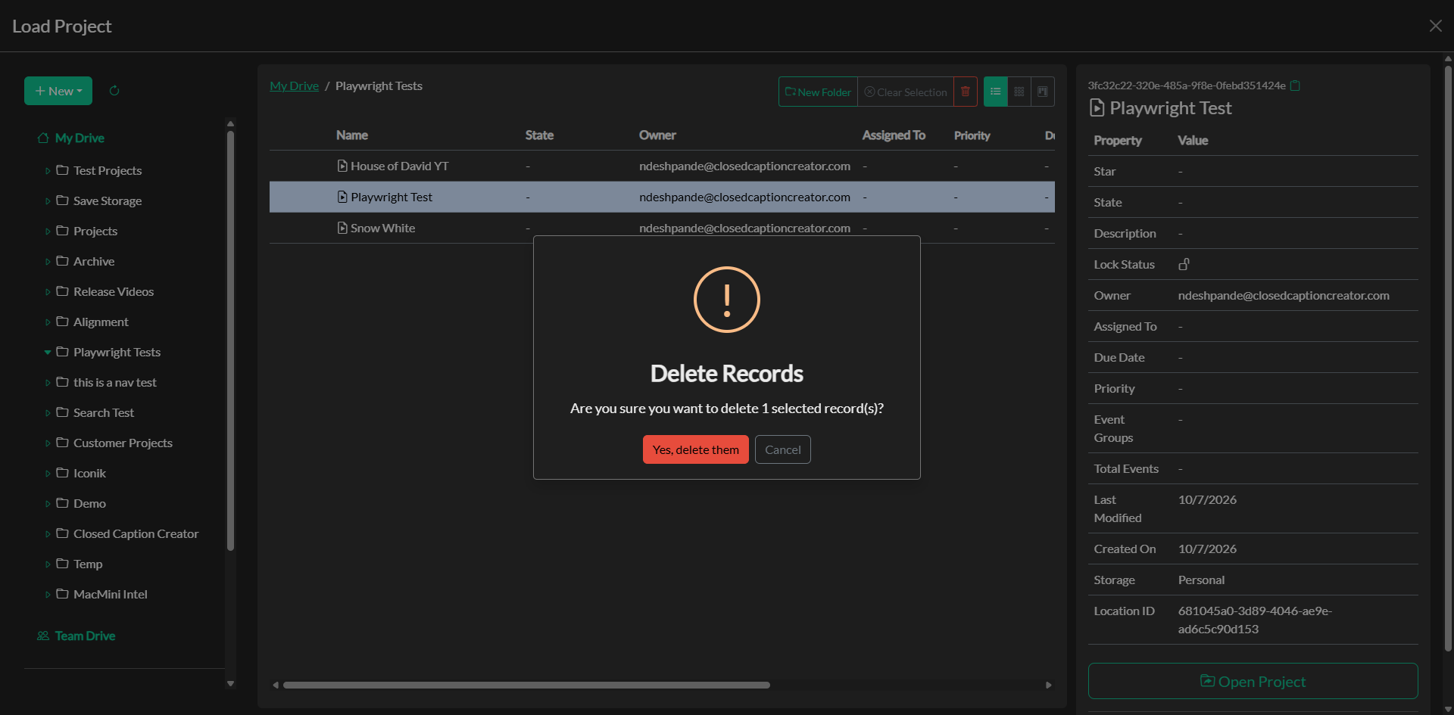Click the orange warning exclamation icon
This screenshot has height=715, width=1454.
(x=727, y=300)
